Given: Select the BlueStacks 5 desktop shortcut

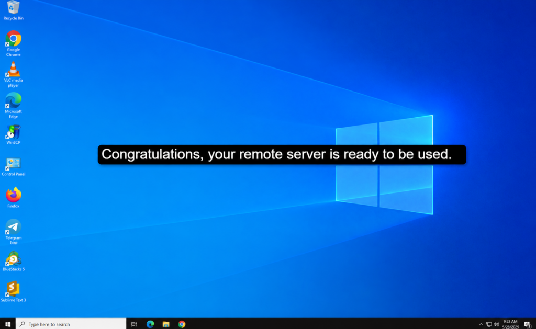Looking at the screenshot, I should click(13, 262).
